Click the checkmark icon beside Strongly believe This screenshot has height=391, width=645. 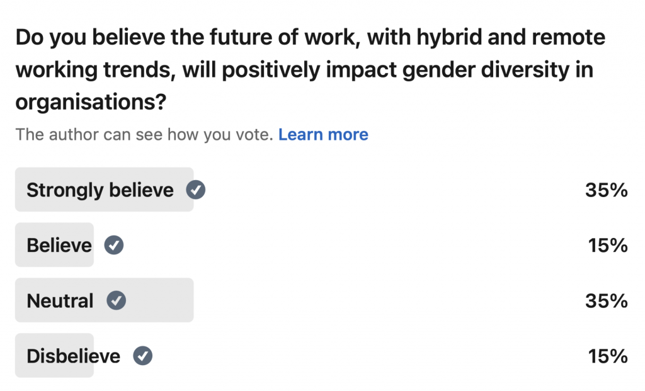[x=195, y=190]
